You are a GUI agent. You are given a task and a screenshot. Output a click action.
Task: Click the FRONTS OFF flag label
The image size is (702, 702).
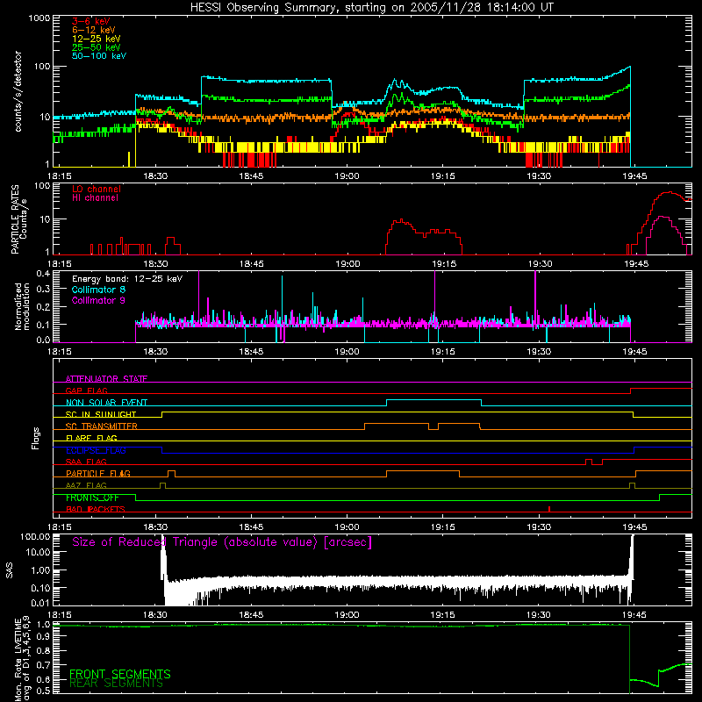pos(92,498)
